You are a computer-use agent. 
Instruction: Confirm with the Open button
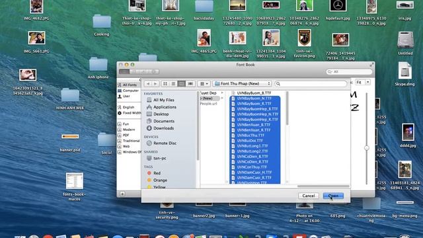point(333,196)
